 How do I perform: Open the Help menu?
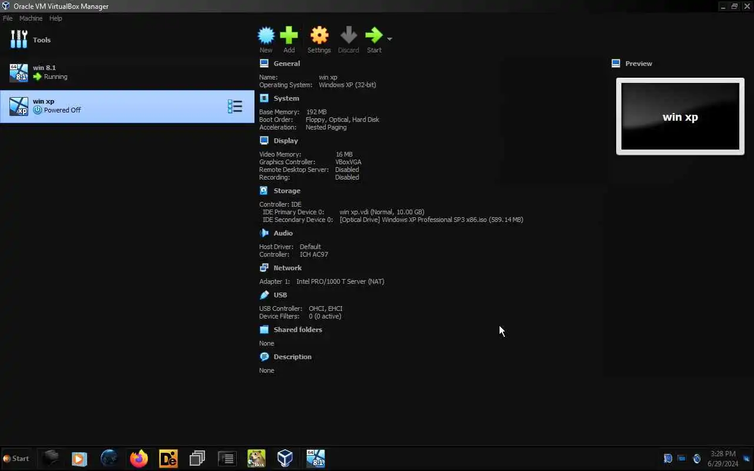pyautogui.click(x=55, y=18)
